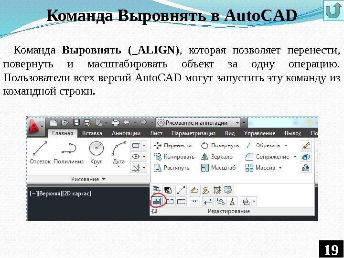
Task: Open the Hatch icon dropdown arrow
Action: click(x=144, y=168)
